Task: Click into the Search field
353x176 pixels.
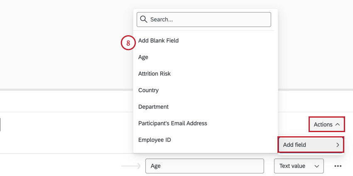Action: 208,19
